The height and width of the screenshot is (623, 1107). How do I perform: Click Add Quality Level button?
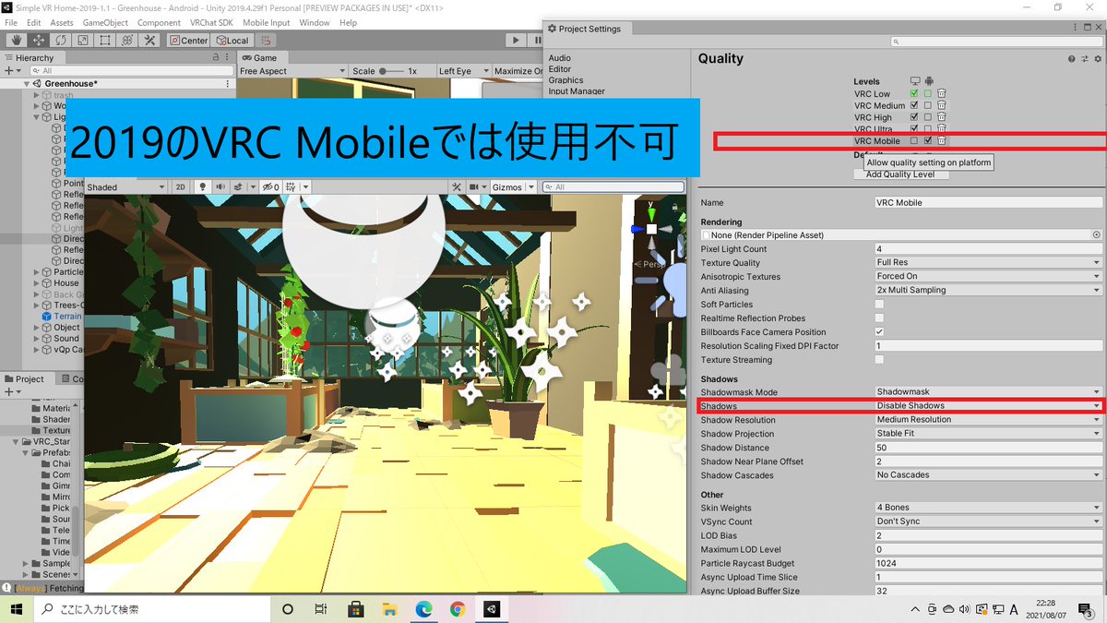pyautogui.click(x=900, y=174)
